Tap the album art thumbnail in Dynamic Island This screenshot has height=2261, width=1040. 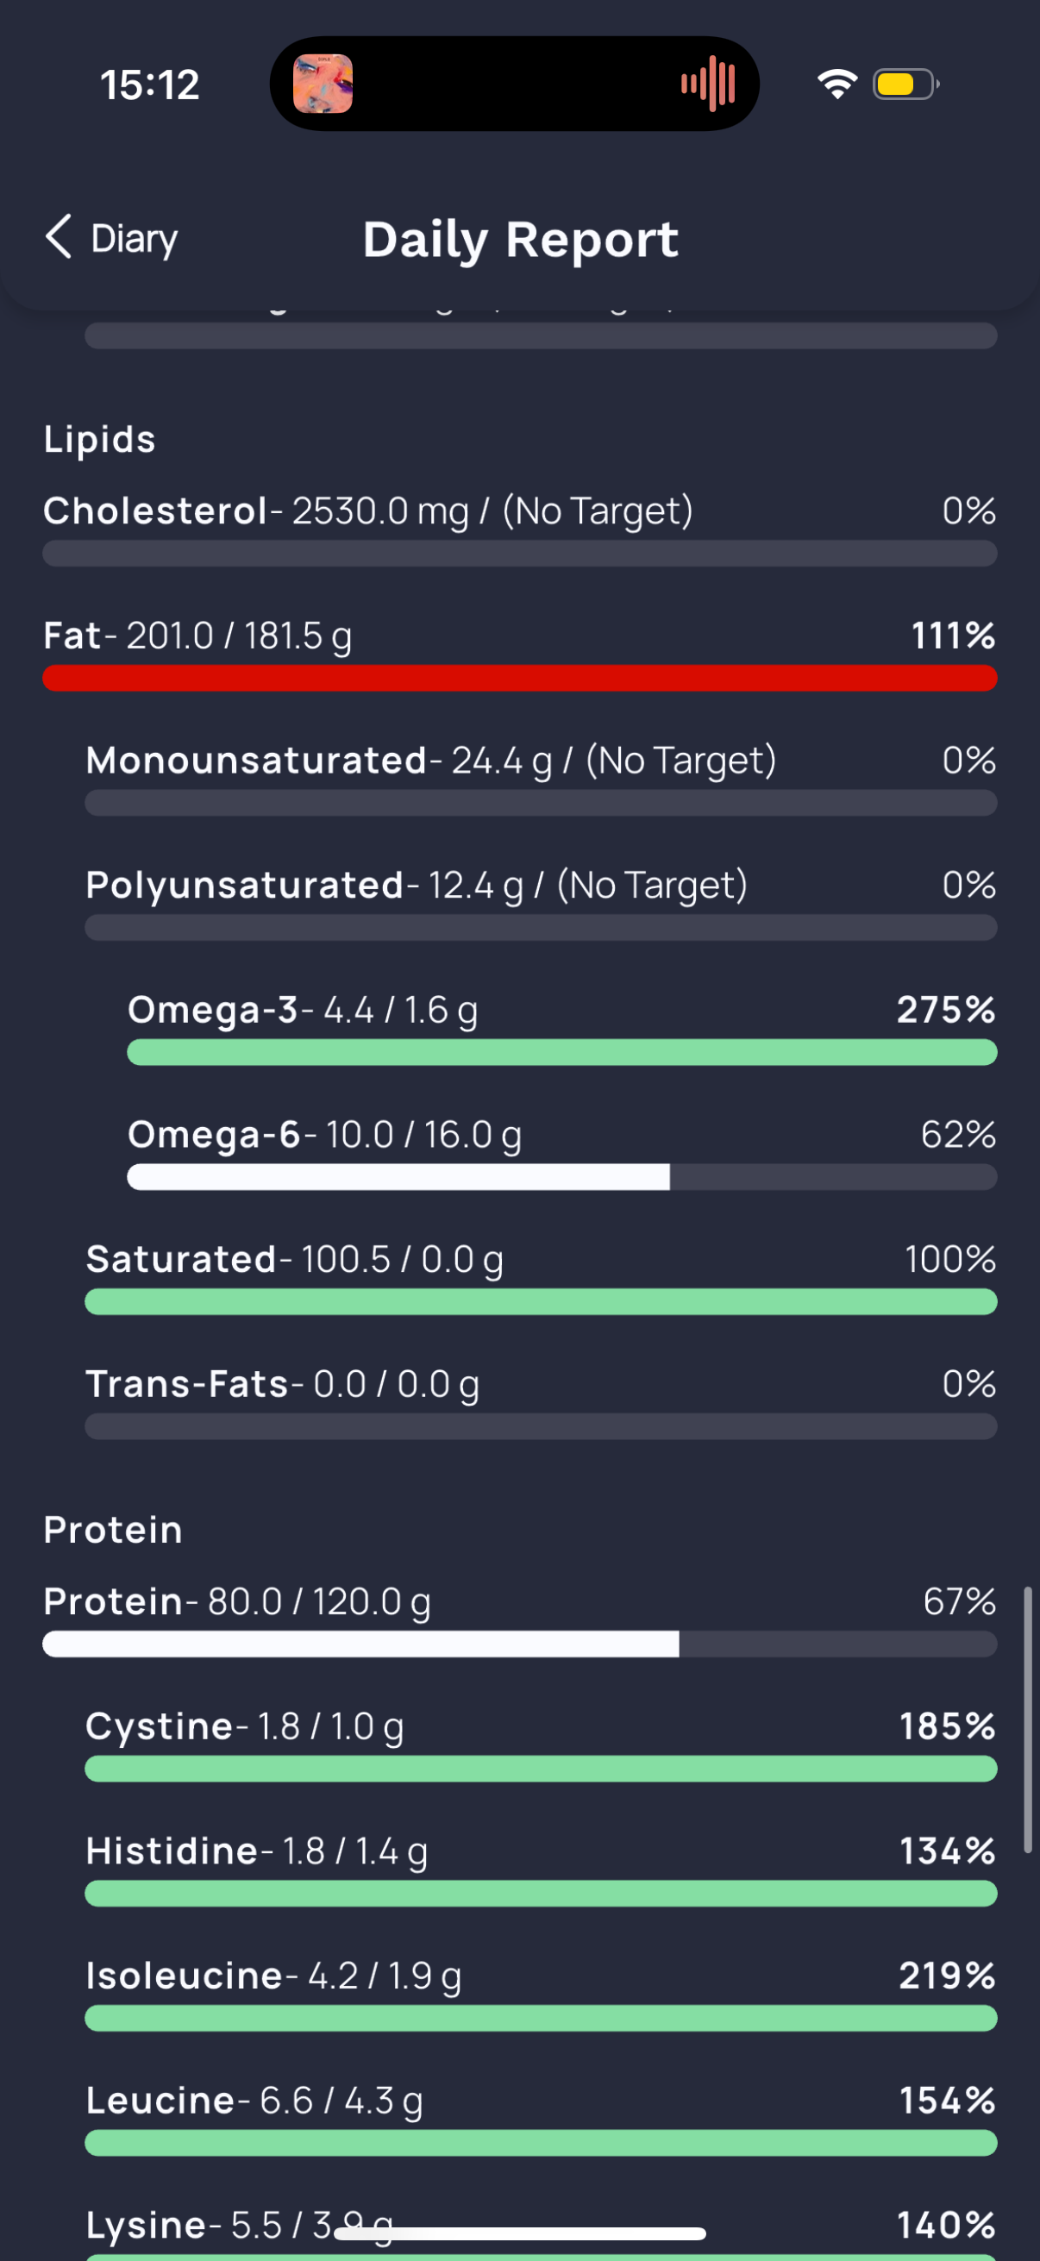[x=323, y=85]
